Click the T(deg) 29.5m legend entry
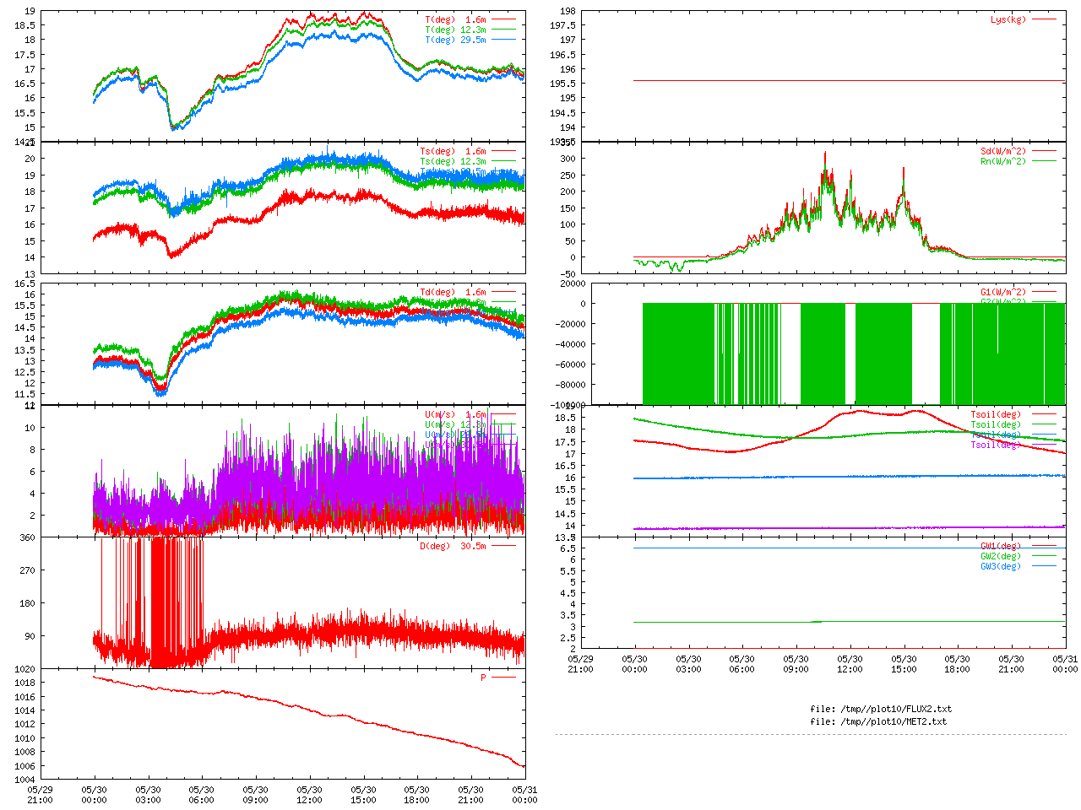This screenshot has width=1081, height=810. click(x=455, y=40)
